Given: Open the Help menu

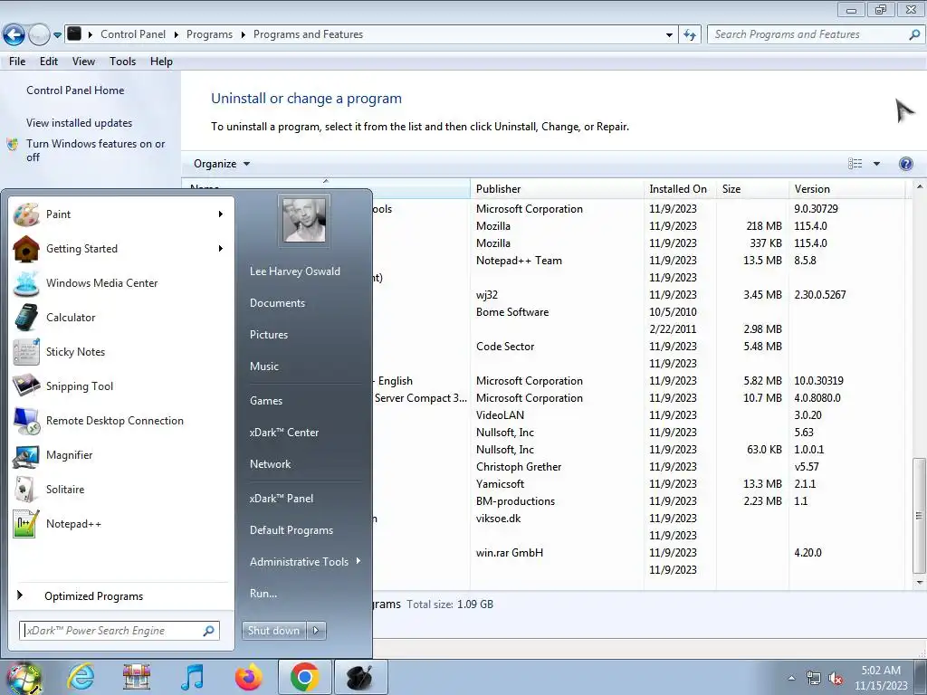Looking at the screenshot, I should point(161,62).
